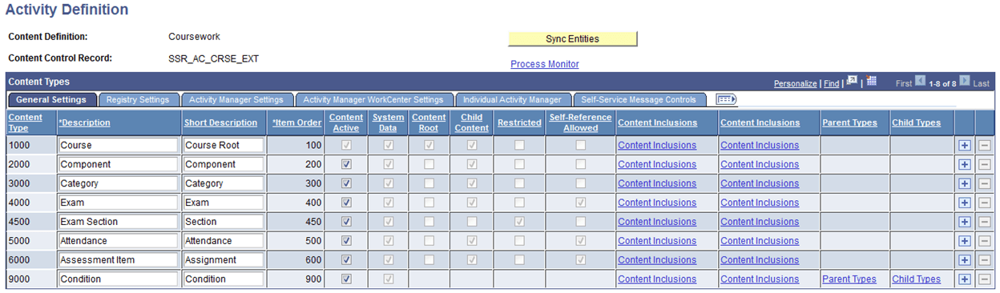Add a row after the Exam row
Viewport: 1000px width, 293px height.
pyautogui.click(x=965, y=203)
